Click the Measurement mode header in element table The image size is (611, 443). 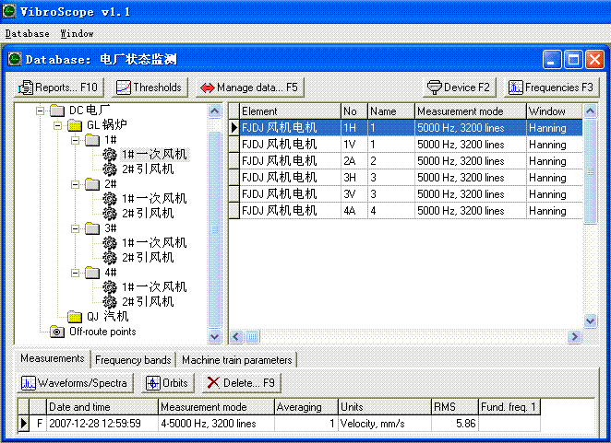[x=471, y=111]
